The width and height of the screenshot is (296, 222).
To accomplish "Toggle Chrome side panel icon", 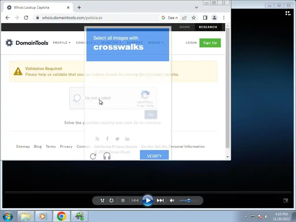I will tap(205, 18).
